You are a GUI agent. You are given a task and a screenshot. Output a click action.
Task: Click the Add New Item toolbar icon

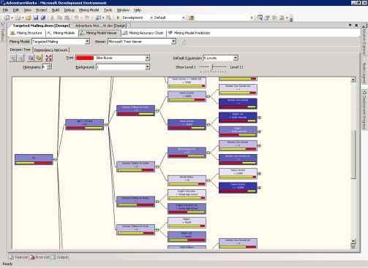click(x=18, y=18)
